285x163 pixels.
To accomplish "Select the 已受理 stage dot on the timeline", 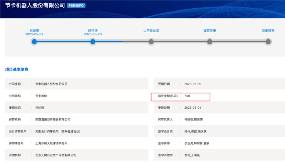I will click(34, 42).
